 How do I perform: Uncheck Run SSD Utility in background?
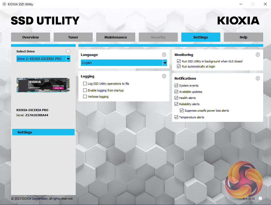tap(179, 61)
